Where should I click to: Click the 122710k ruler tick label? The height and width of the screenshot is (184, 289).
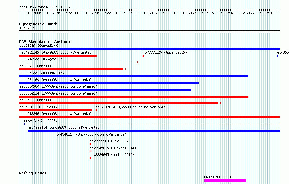[112, 13]
